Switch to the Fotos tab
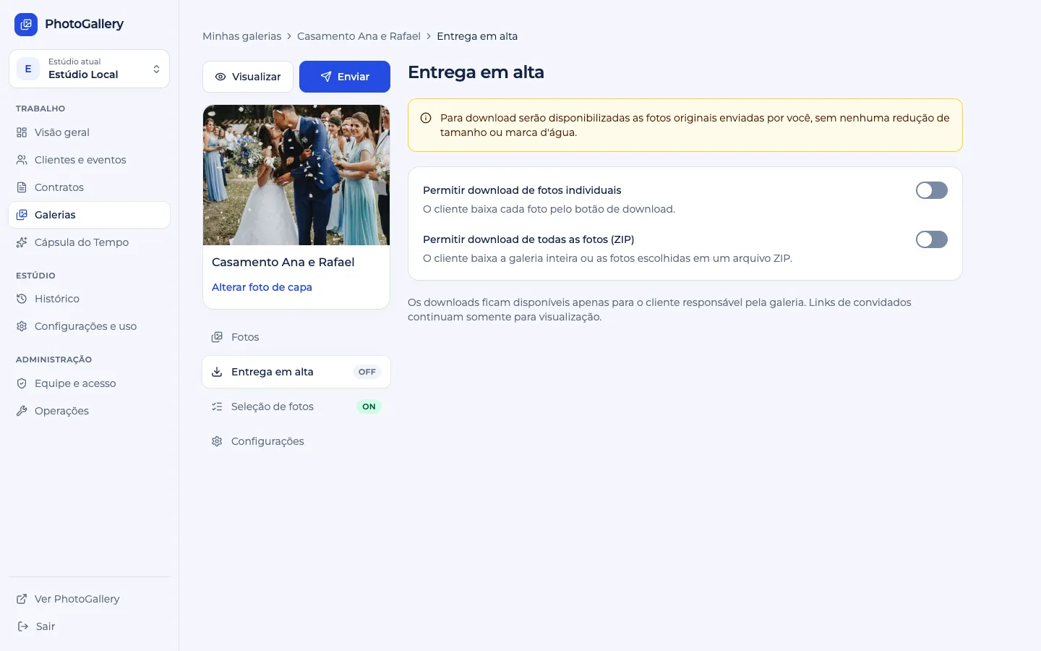The width and height of the screenshot is (1041, 651). pos(296,337)
